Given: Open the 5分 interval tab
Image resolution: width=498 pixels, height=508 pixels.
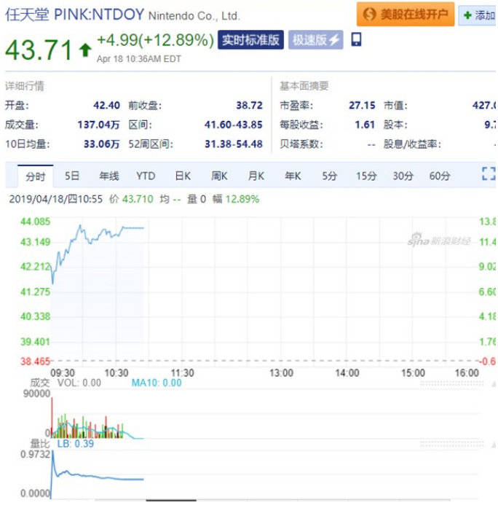Looking at the screenshot, I should point(329,176).
